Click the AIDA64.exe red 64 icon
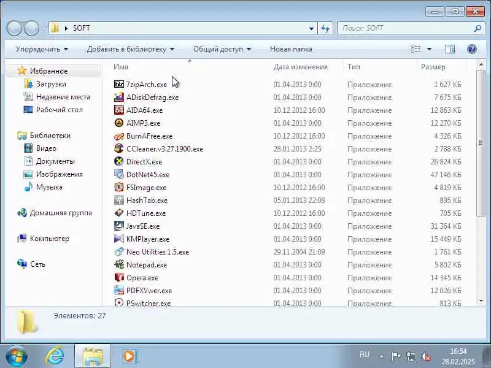491x368 pixels. point(118,110)
